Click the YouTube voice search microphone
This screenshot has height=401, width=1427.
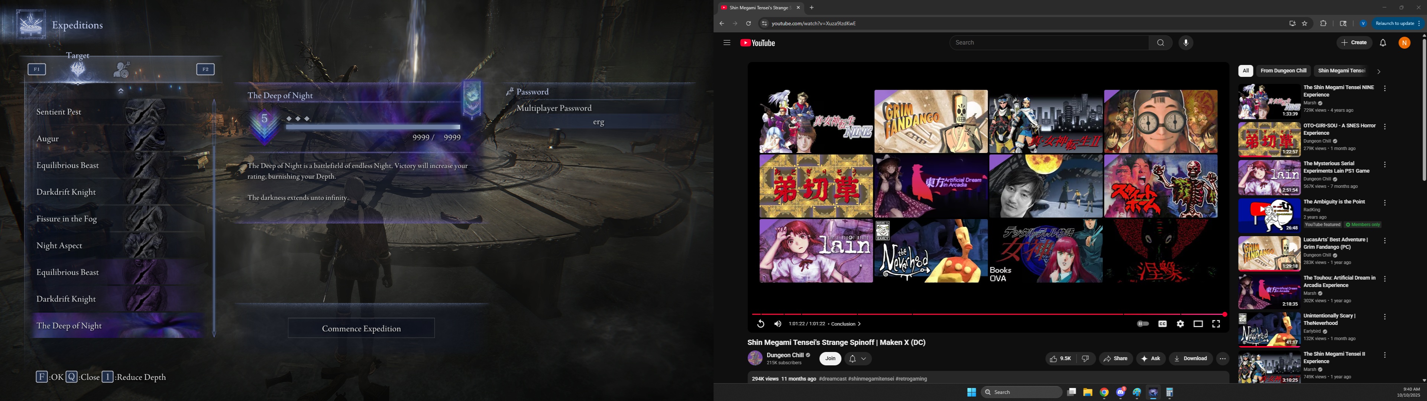tap(1185, 43)
